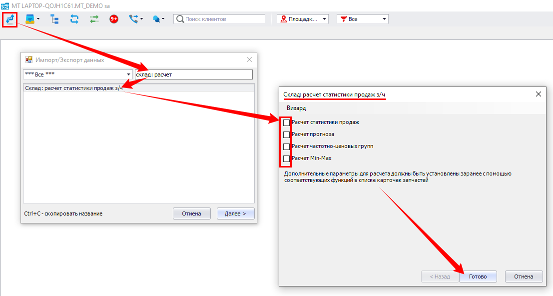The image size is (553, 296).
Task: Toggle the Расчет Min-Max checkbox
Action: tap(286, 158)
